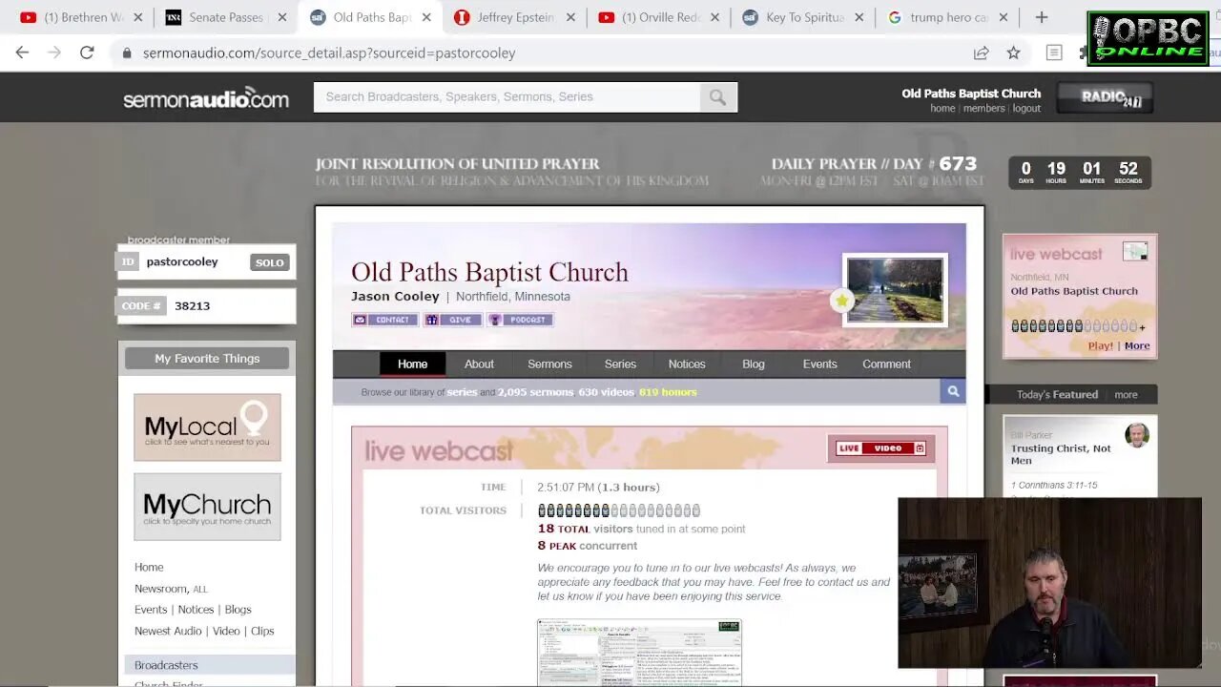
Task: Open the Events menu item
Action: point(819,364)
